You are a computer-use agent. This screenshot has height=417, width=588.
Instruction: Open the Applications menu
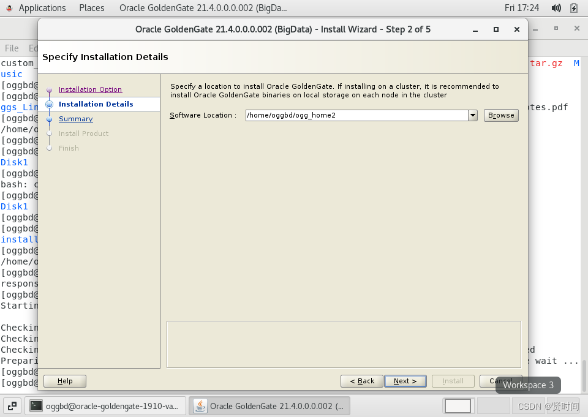42,8
